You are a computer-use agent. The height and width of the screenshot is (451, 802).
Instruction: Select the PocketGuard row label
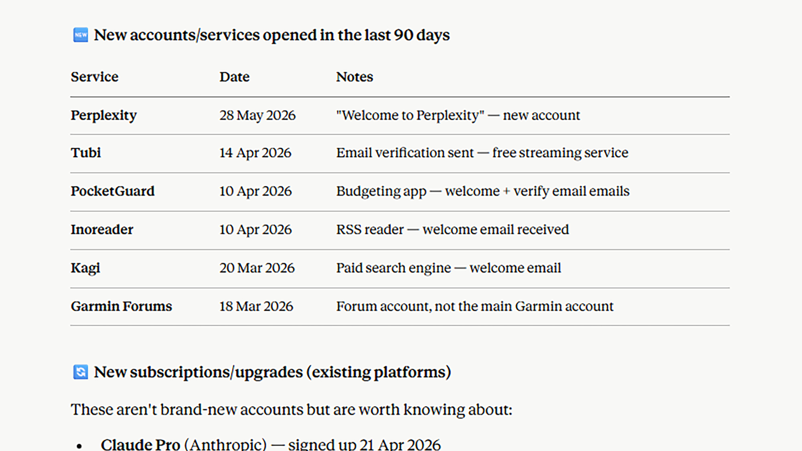point(113,191)
